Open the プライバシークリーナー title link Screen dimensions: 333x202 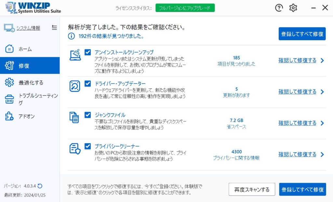[x=117, y=146]
